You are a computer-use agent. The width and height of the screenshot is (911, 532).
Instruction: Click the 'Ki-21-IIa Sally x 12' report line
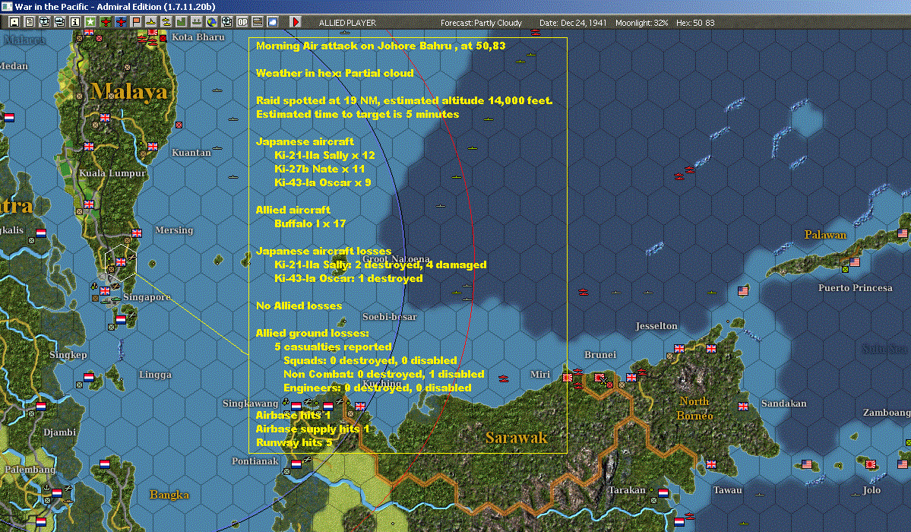click(324, 155)
